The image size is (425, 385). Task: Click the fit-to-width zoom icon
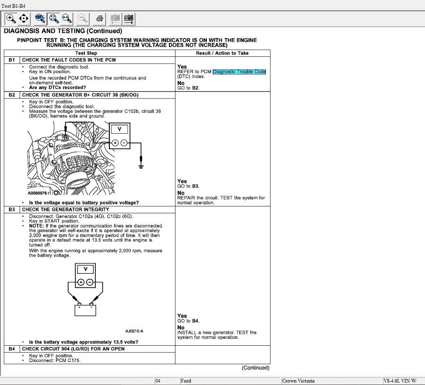pyautogui.click(x=66, y=18)
